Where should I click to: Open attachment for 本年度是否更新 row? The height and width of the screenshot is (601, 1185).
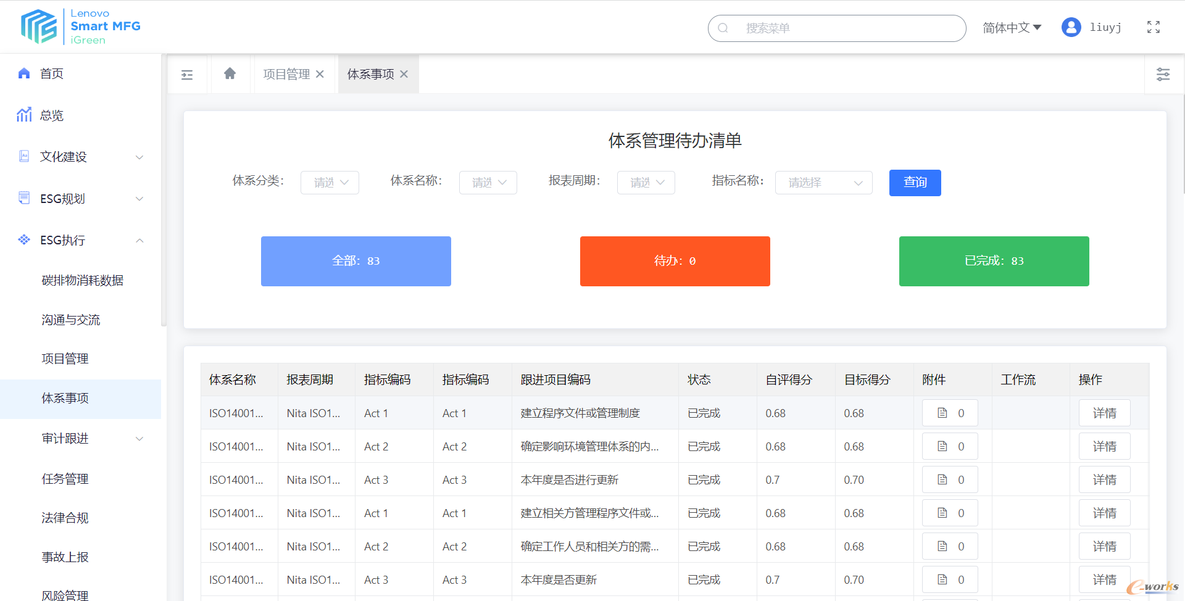pyautogui.click(x=950, y=579)
